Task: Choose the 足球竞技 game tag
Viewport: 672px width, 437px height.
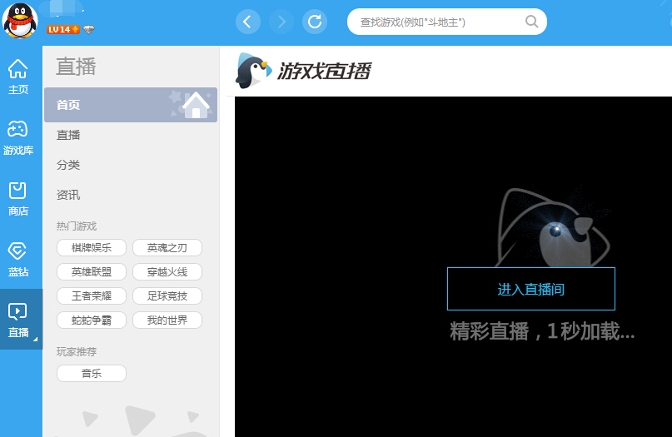Action: 167,295
